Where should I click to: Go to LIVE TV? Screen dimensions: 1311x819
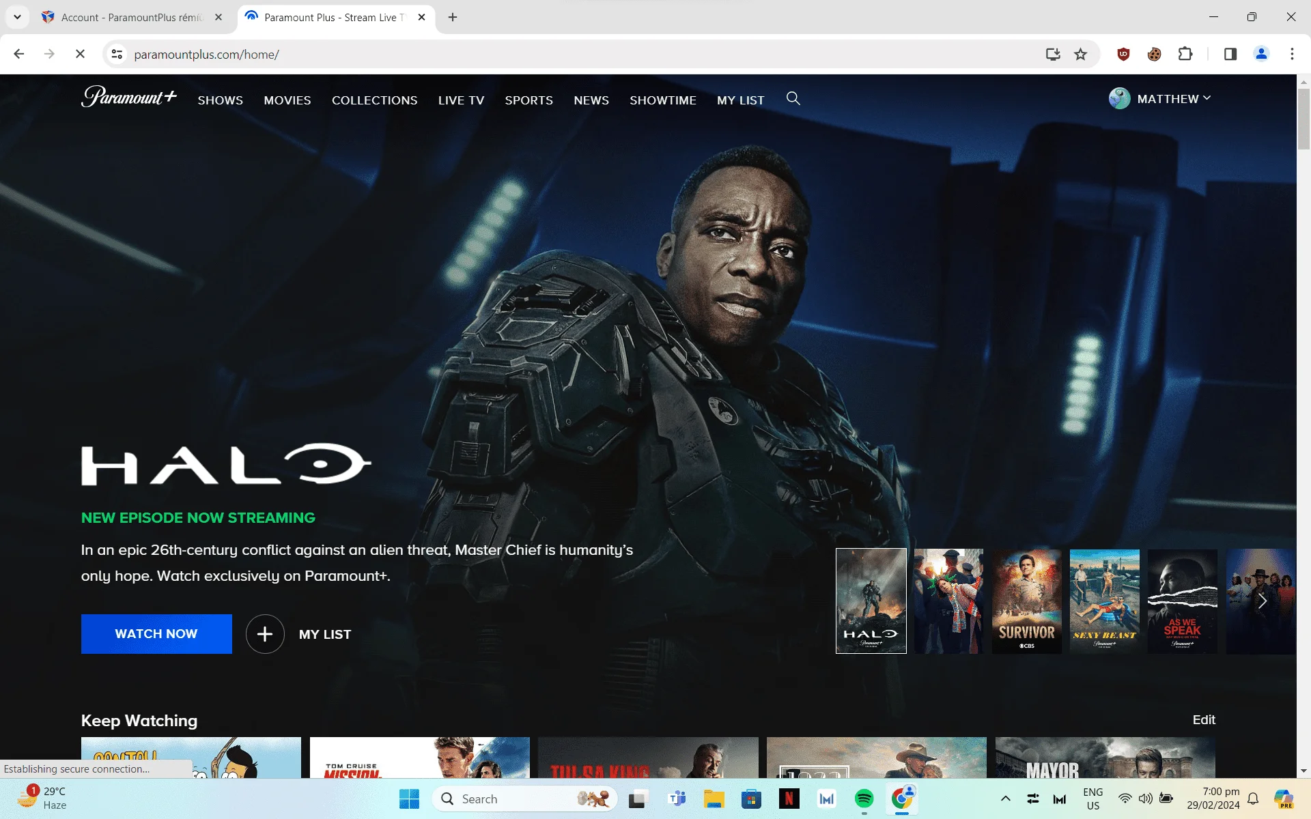tap(461, 100)
